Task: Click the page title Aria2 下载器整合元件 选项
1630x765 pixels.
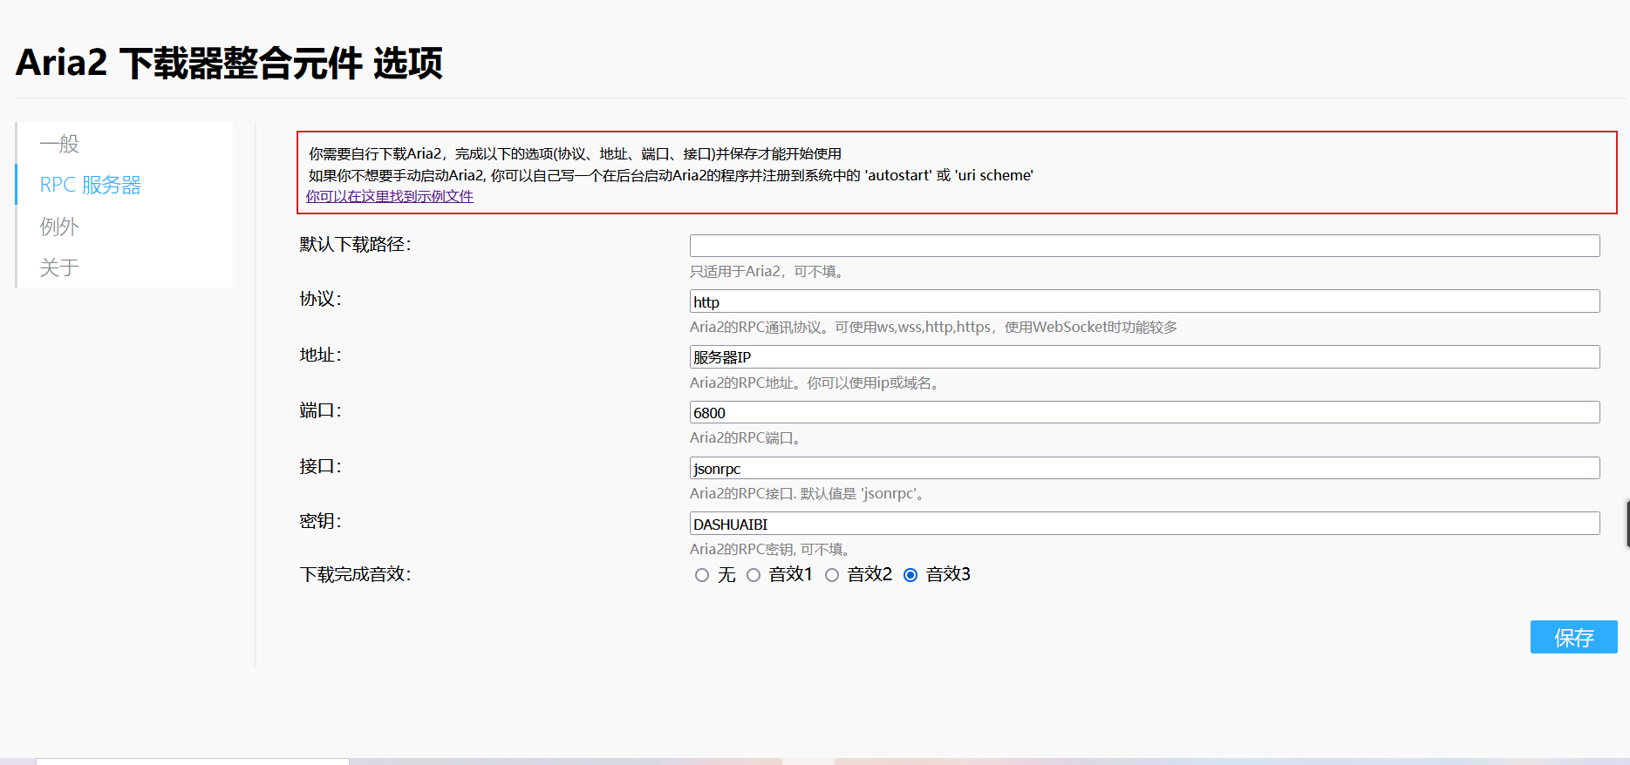Action: click(x=229, y=63)
